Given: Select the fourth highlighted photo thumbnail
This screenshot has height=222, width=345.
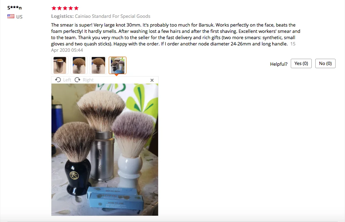Looking at the screenshot, I should click(118, 65).
